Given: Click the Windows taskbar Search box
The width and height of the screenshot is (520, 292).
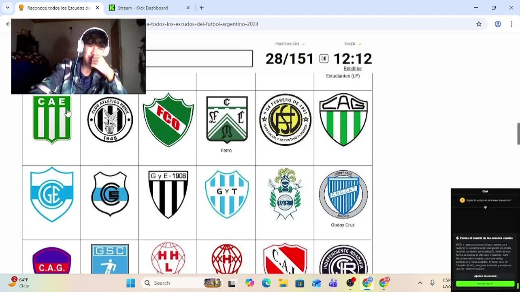Looking at the screenshot, I should click(182, 283).
